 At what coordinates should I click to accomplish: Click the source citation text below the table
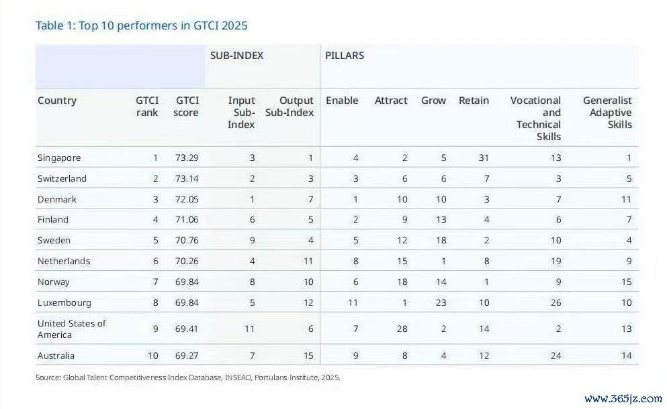(188, 377)
